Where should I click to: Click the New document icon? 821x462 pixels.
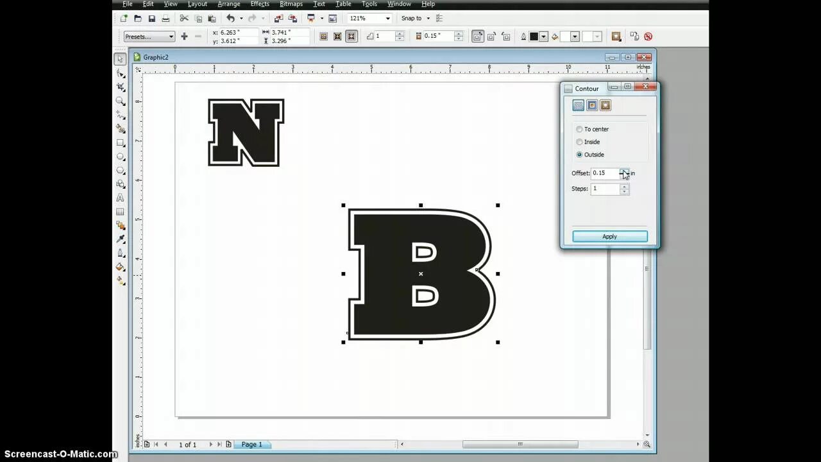tap(124, 19)
